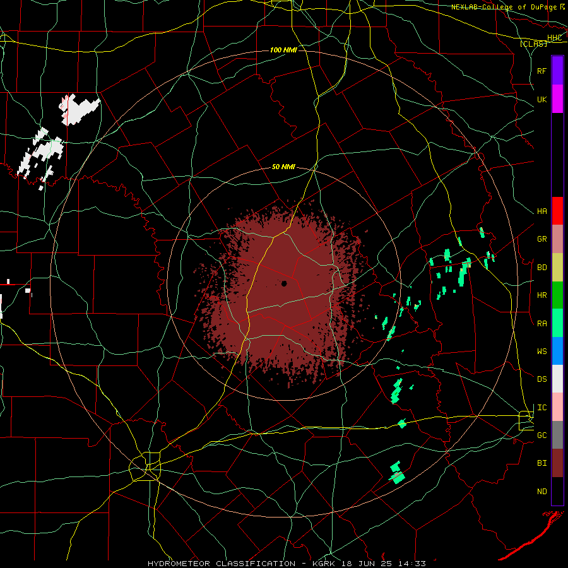
Task: Click the ND legend label
Action: point(541,492)
